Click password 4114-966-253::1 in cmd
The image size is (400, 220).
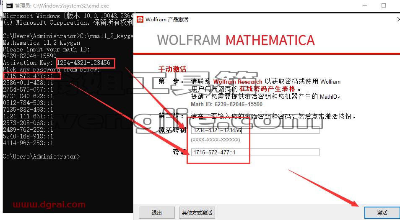coord(28,143)
